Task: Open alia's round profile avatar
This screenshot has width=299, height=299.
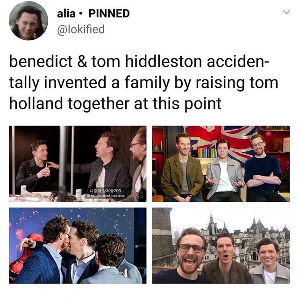Action: pos(28,21)
